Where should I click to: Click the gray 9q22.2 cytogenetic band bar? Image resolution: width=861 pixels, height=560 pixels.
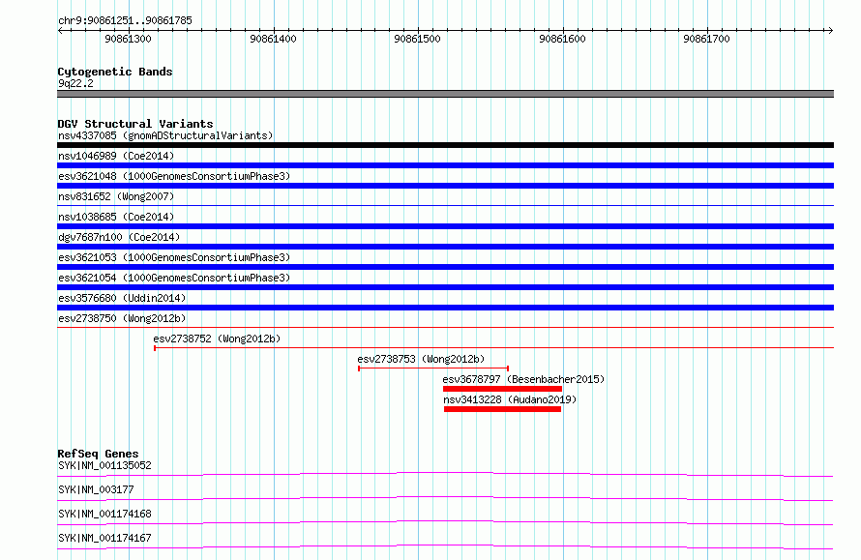coord(445,94)
